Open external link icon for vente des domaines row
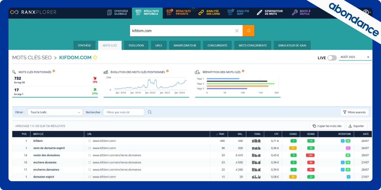The height and width of the screenshot is (190, 381). 90,155
